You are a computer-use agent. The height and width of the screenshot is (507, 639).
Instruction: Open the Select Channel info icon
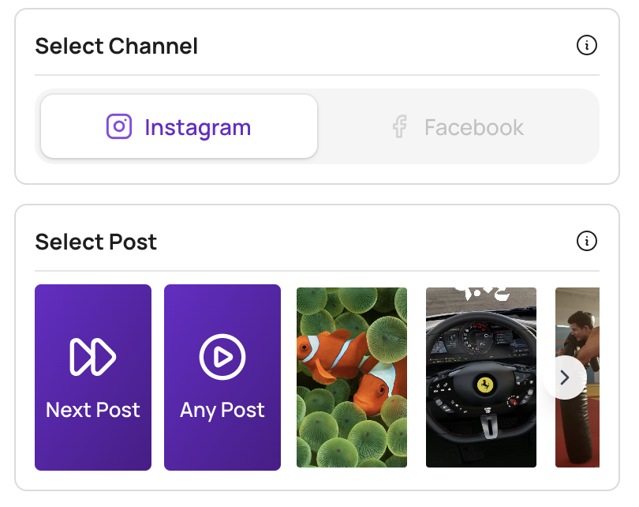(x=586, y=45)
